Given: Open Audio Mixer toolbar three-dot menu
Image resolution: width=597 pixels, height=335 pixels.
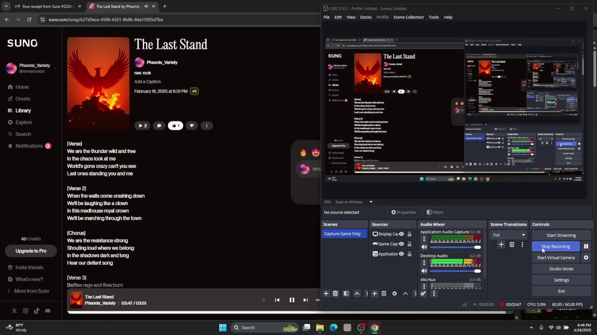Looking at the screenshot, I should [x=434, y=294].
